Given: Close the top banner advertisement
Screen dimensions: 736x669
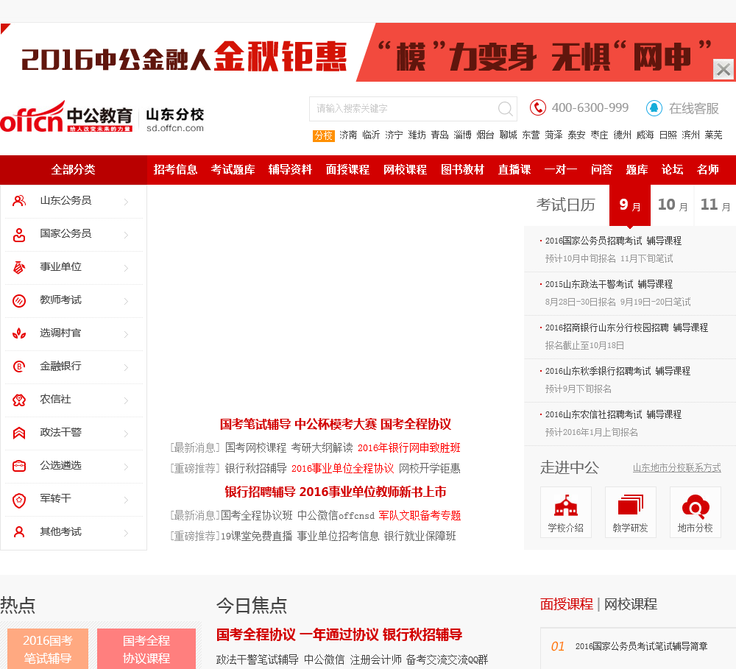Looking at the screenshot, I should coord(723,69).
